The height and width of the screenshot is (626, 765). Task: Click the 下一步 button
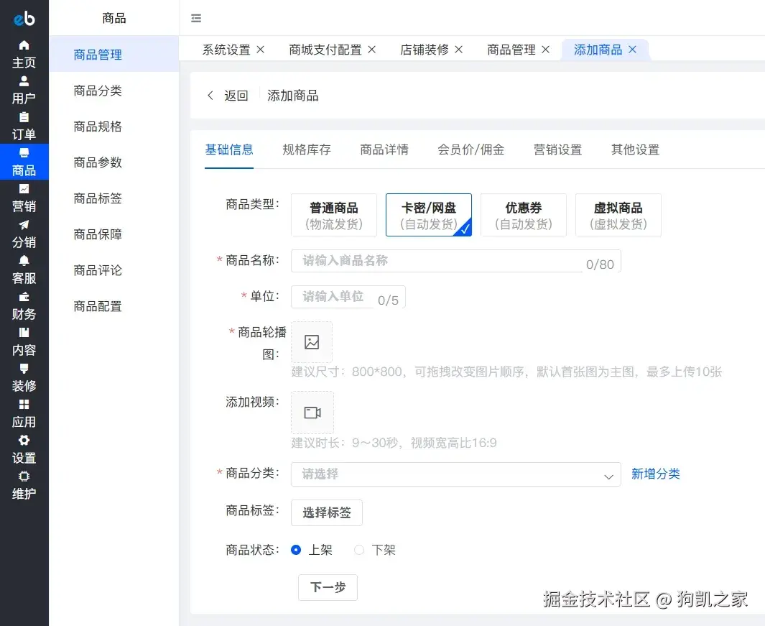(x=328, y=587)
